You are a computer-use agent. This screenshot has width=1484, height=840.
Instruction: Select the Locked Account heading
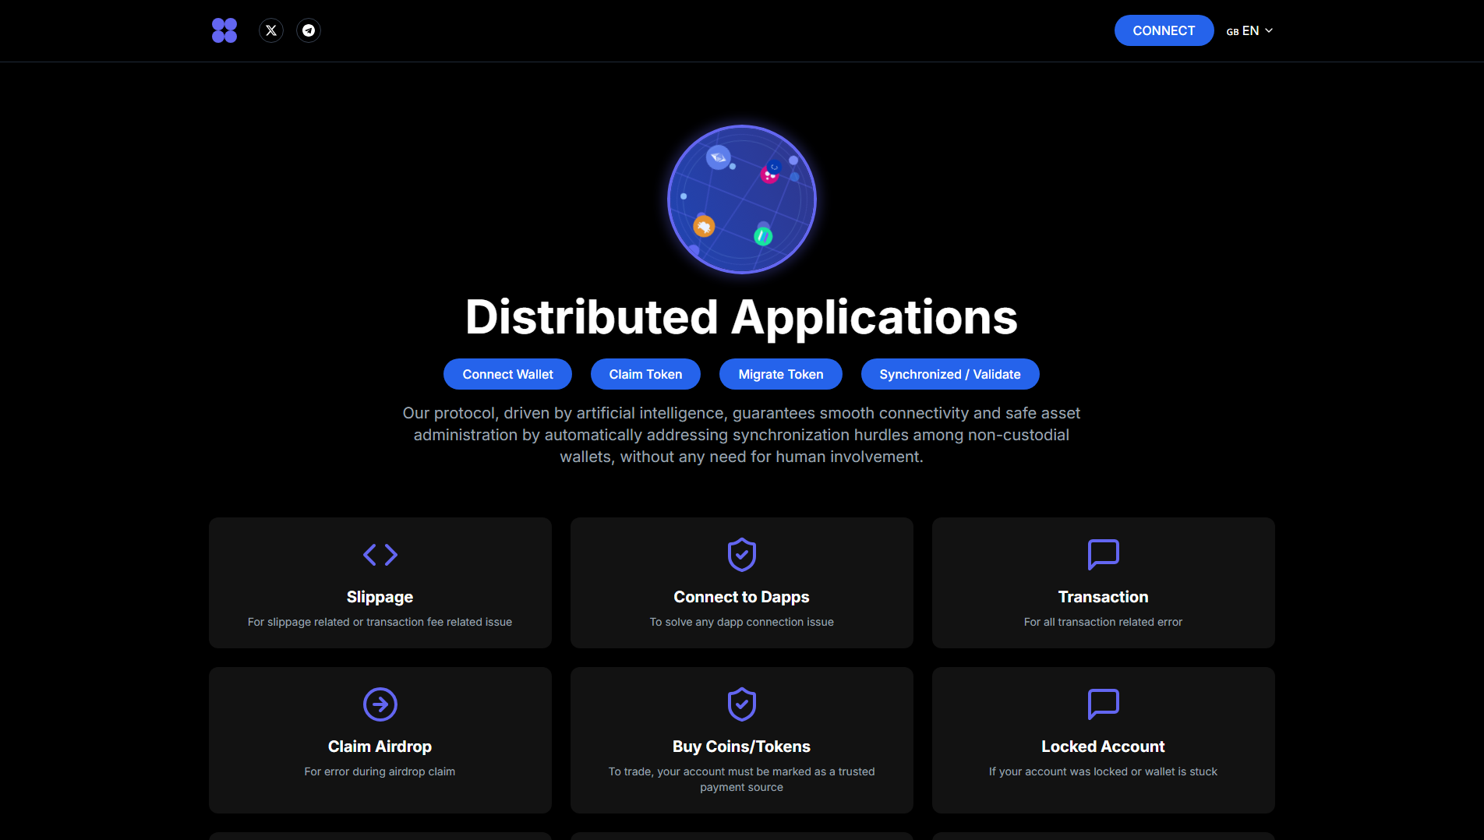click(1104, 746)
